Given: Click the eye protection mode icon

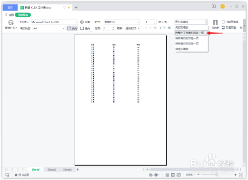Looking at the screenshot, I should pos(151,175).
